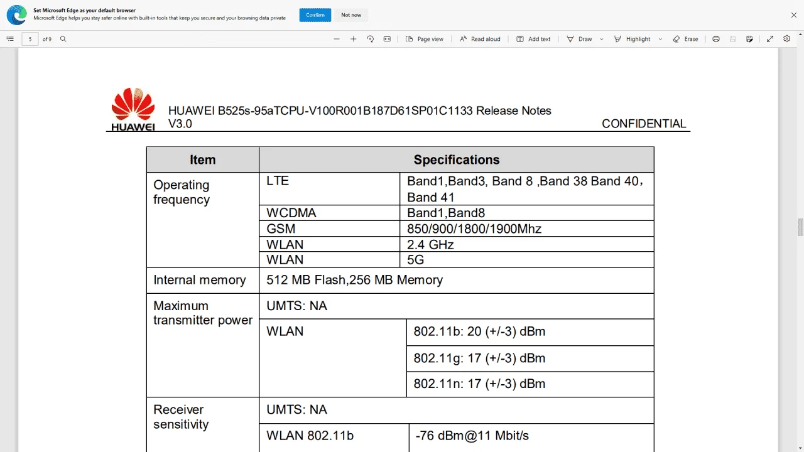This screenshot has width=804, height=452.
Task: Select Add text tool
Action: point(533,39)
